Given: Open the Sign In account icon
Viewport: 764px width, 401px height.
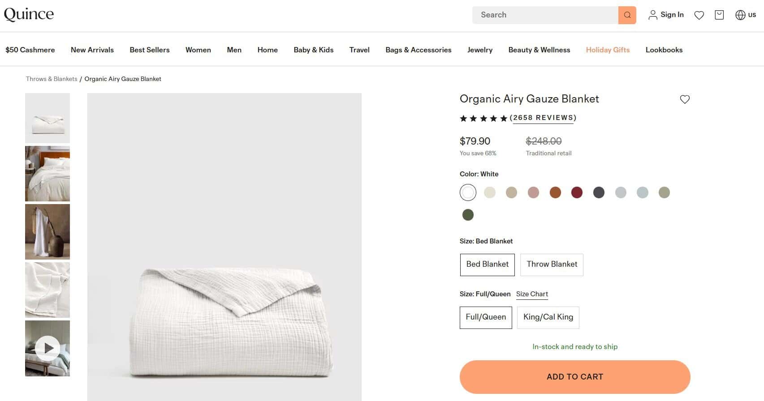Looking at the screenshot, I should pyautogui.click(x=666, y=15).
